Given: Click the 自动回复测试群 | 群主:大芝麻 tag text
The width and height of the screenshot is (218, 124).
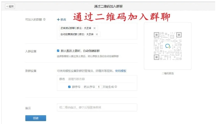Looking at the screenshot, I should [77, 34].
